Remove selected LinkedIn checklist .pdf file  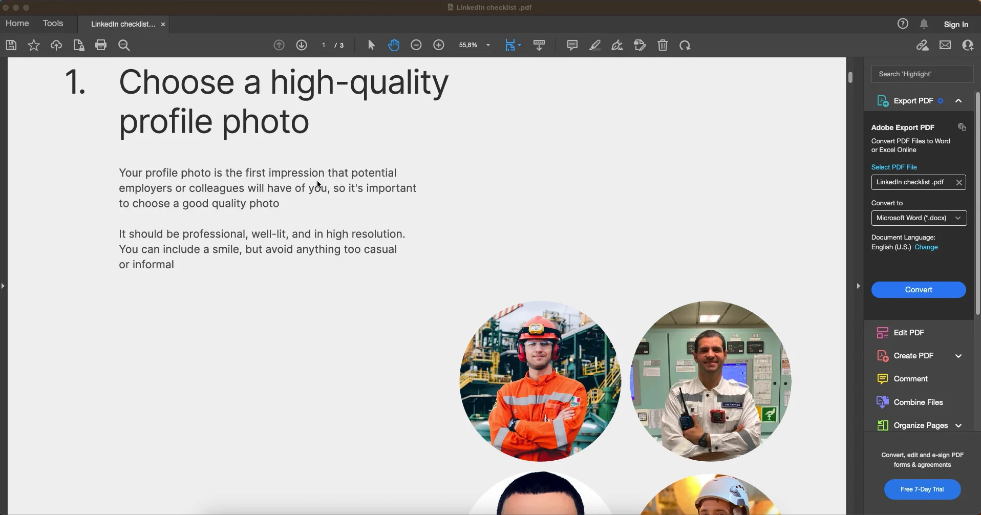point(959,182)
